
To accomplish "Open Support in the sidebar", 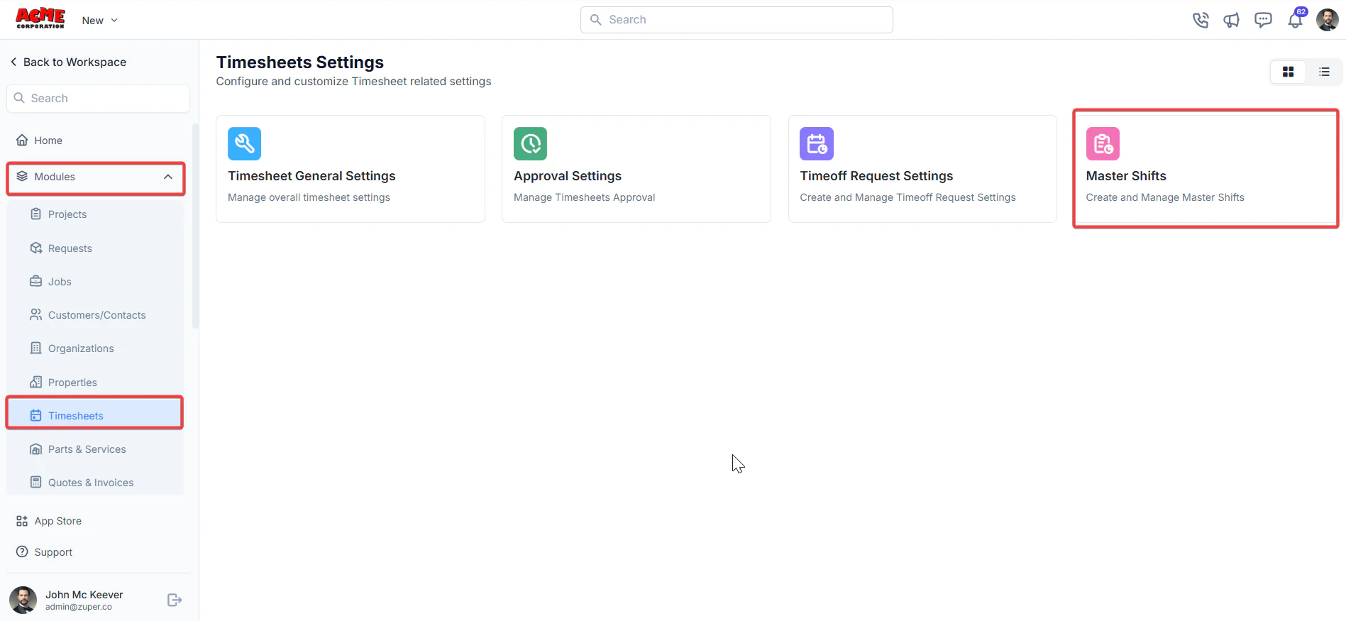I will (x=95, y=552).
